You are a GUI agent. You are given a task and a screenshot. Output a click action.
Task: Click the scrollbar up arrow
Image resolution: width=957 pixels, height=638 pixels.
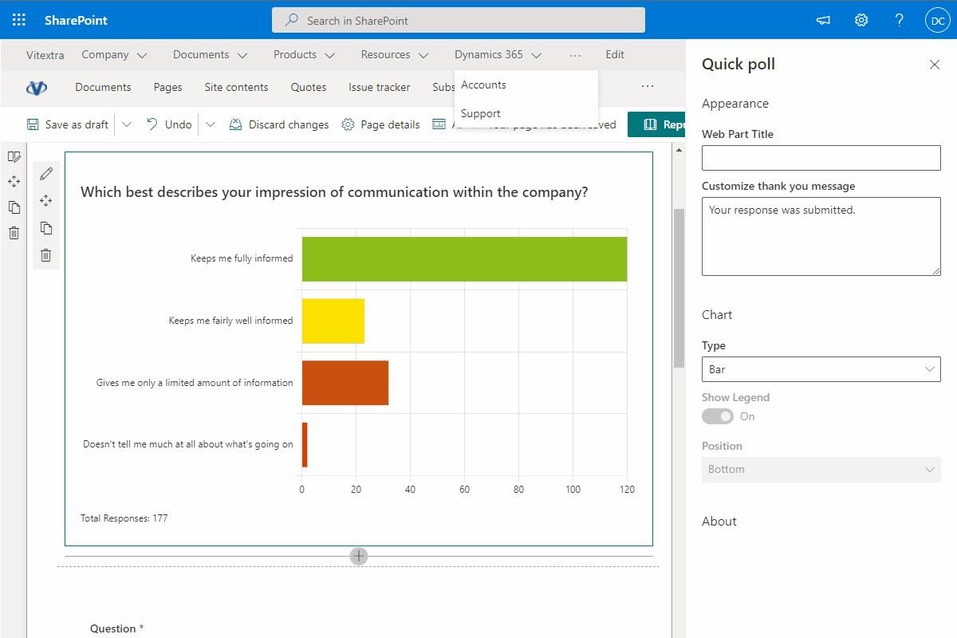(x=679, y=150)
